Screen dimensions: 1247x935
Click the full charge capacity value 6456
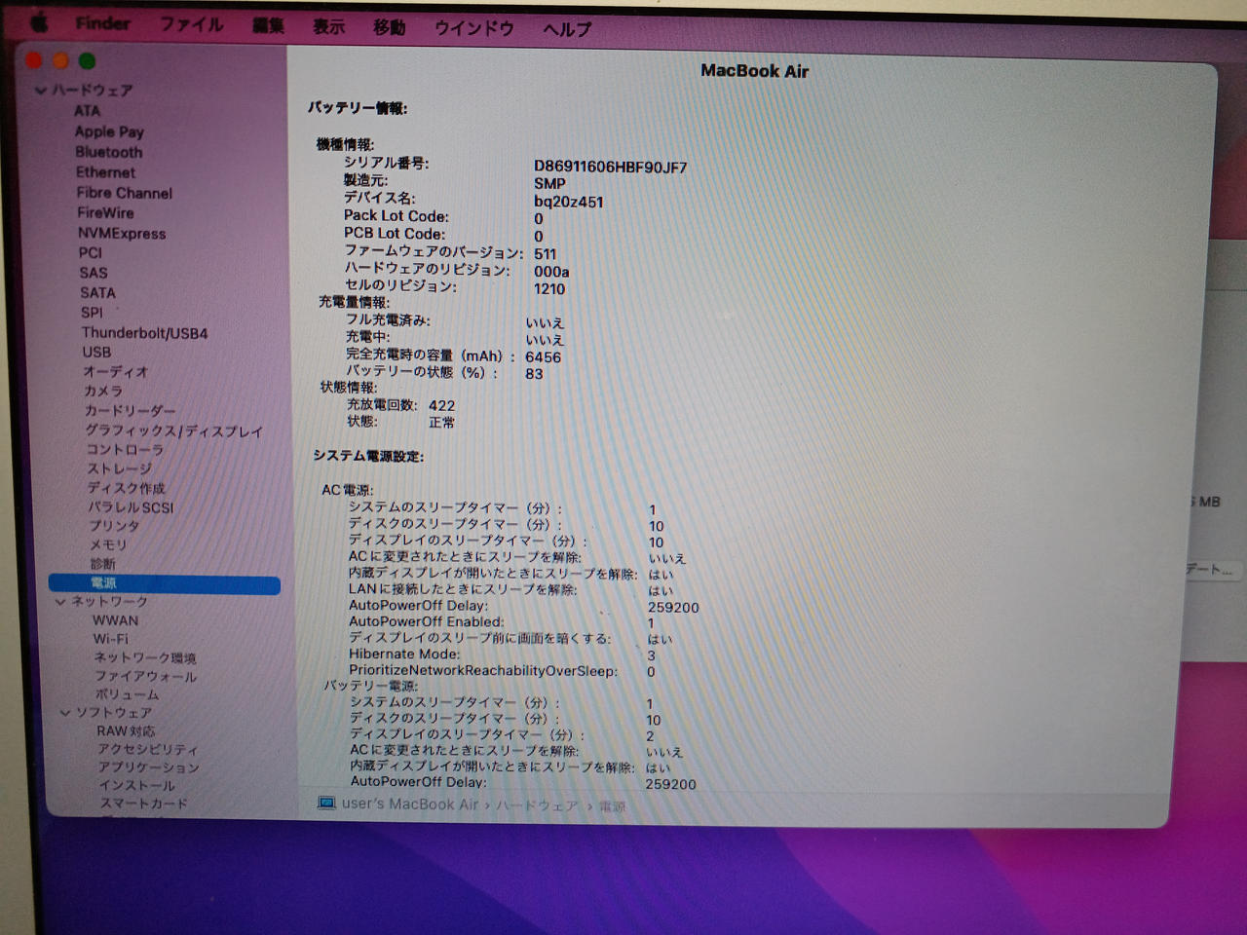click(x=543, y=357)
